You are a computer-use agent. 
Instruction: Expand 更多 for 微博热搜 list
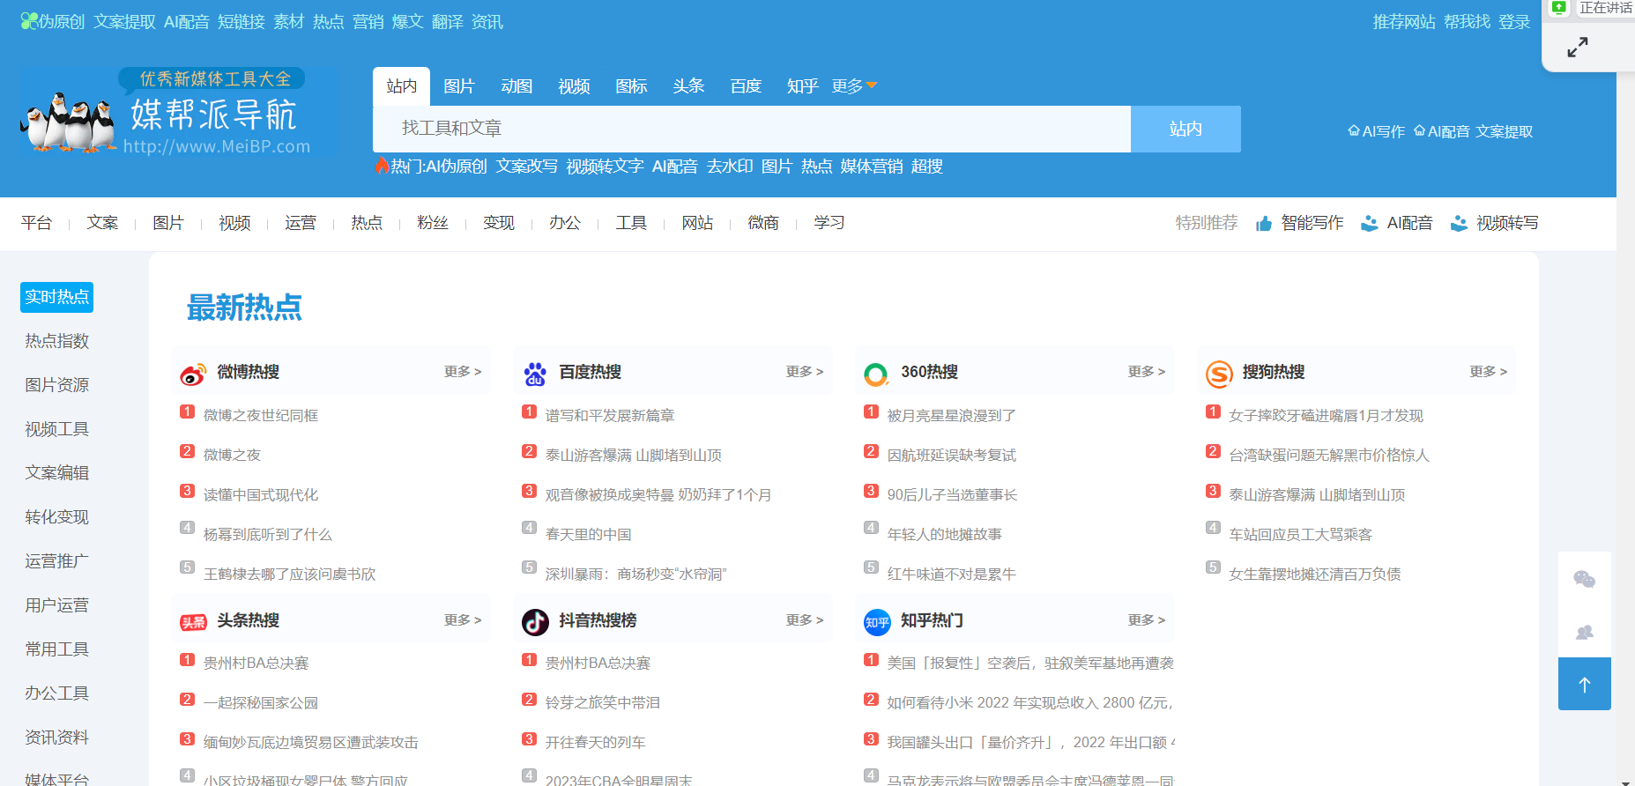(462, 372)
